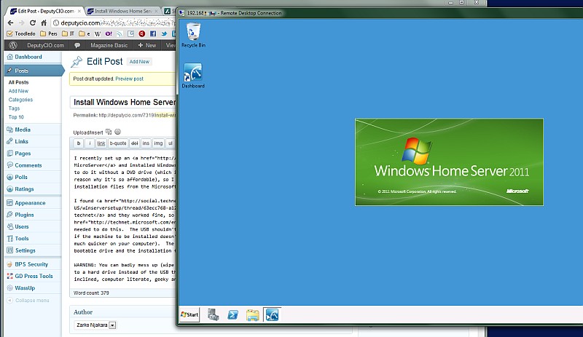Open Categories under Posts

tap(21, 100)
